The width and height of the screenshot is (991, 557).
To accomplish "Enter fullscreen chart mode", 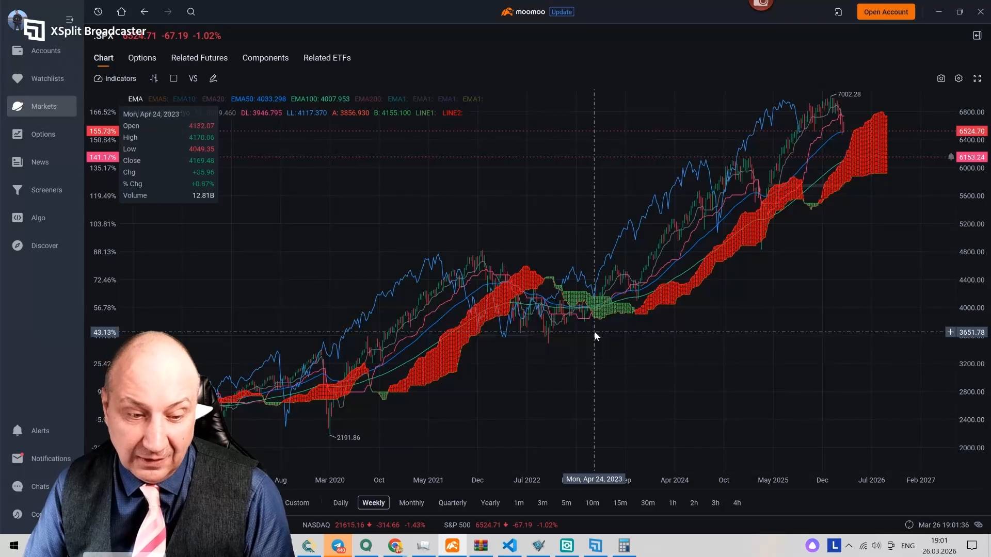I will point(977,78).
